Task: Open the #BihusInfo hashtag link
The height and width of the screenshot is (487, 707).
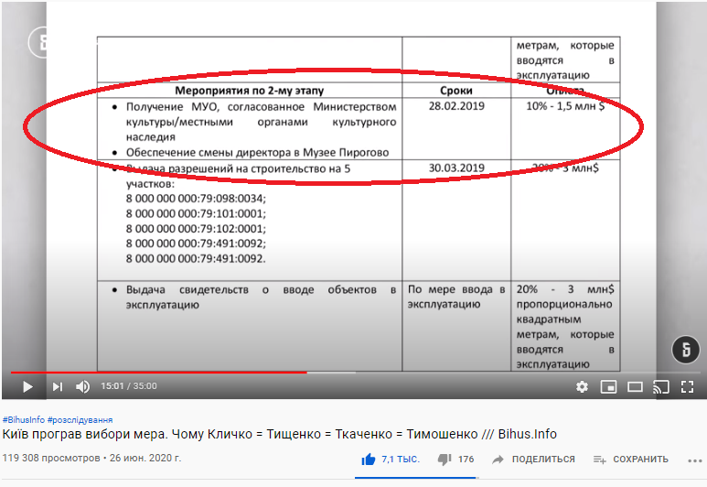Action: click(24, 420)
